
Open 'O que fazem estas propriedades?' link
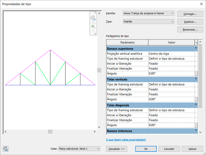pyautogui.click(x=126, y=140)
